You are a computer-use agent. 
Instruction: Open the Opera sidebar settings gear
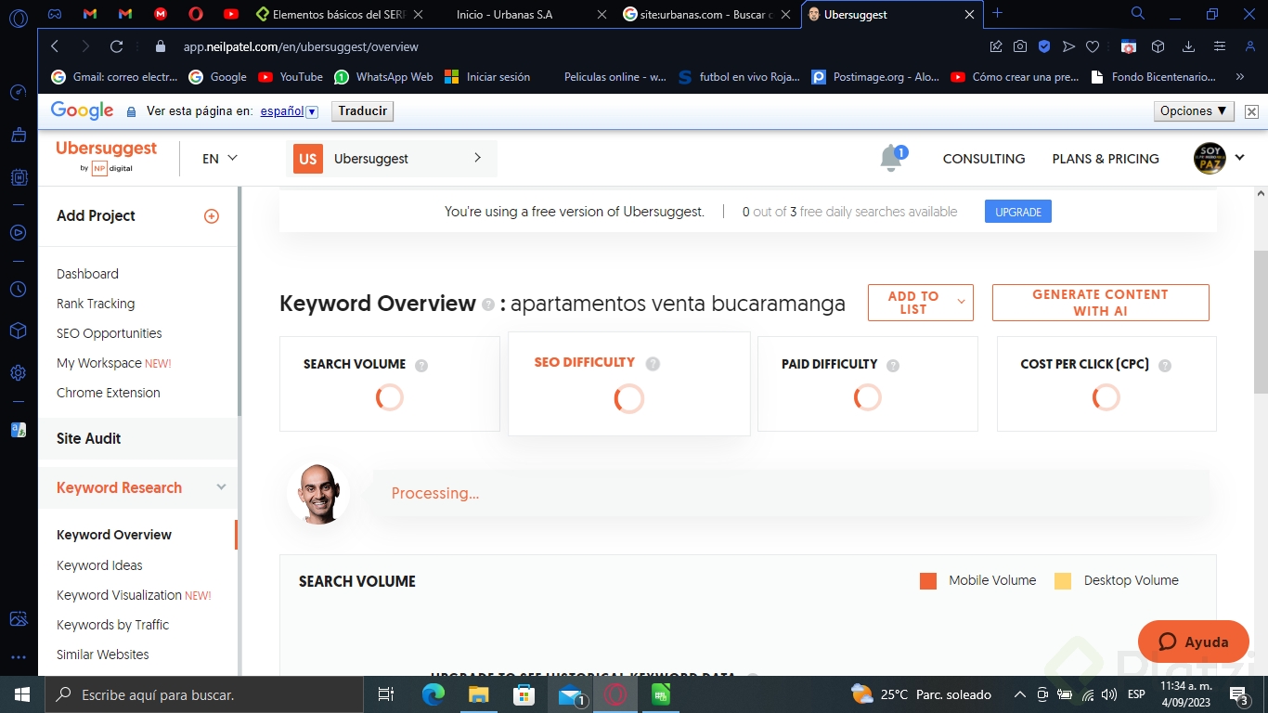18,373
